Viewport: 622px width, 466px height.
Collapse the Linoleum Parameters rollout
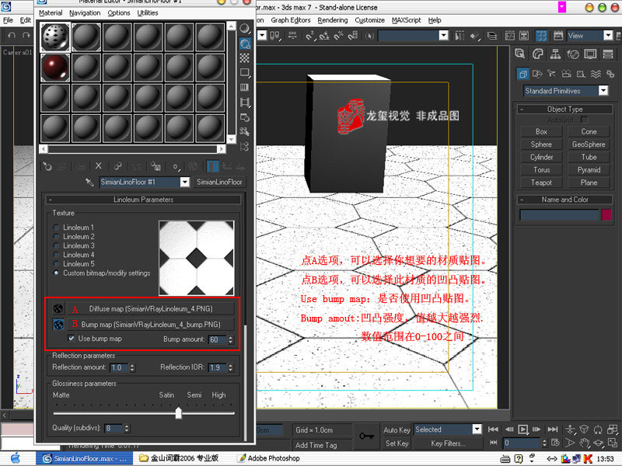(143, 200)
